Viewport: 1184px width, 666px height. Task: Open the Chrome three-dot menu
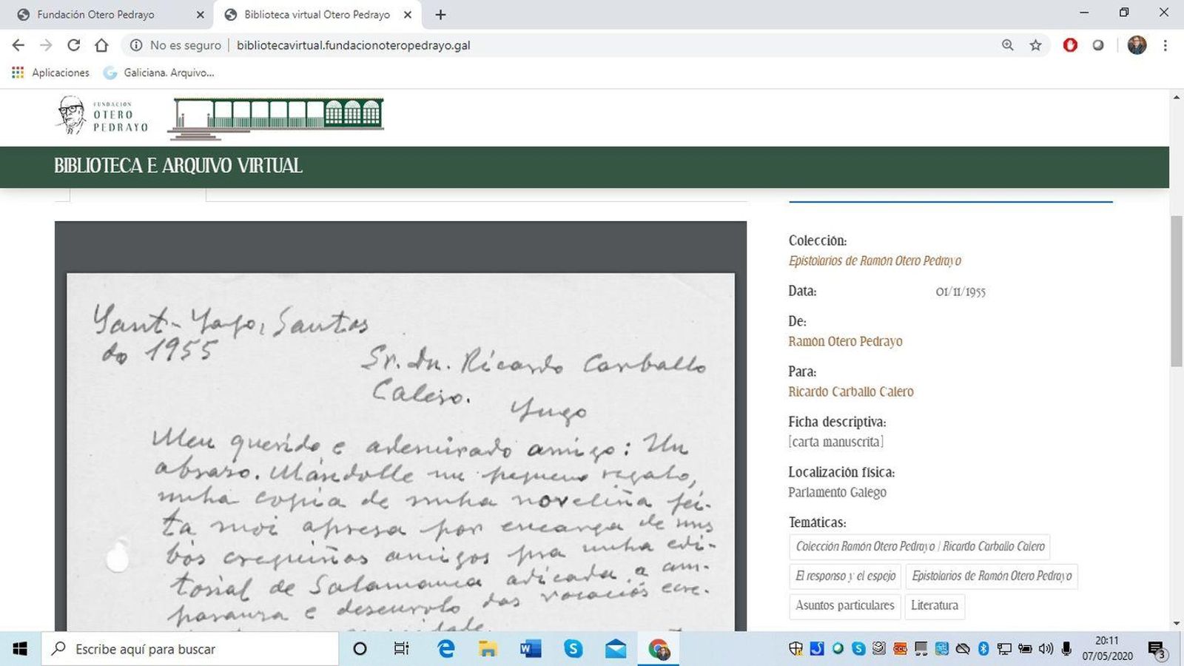tap(1165, 45)
